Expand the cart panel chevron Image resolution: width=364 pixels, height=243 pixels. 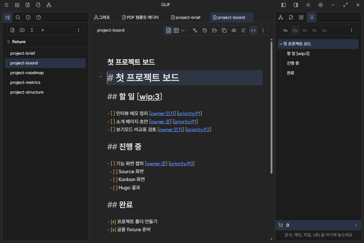point(356,225)
